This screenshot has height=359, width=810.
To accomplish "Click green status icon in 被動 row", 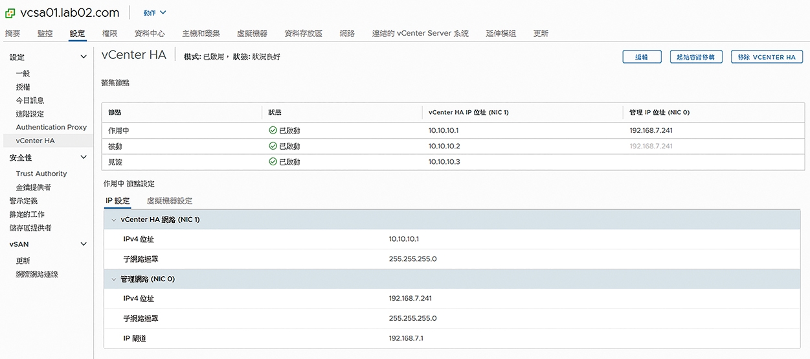I will [273, 146].
